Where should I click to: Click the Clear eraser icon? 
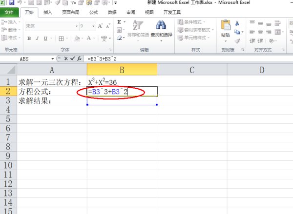click(x=119, y=38)
